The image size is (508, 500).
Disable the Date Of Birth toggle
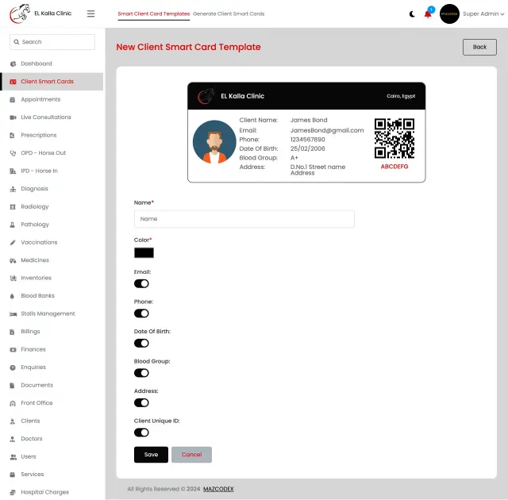click(141, 344)
